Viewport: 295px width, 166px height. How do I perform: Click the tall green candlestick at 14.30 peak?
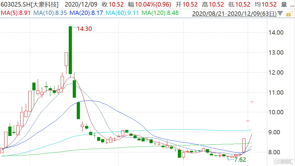click(70, 50)
